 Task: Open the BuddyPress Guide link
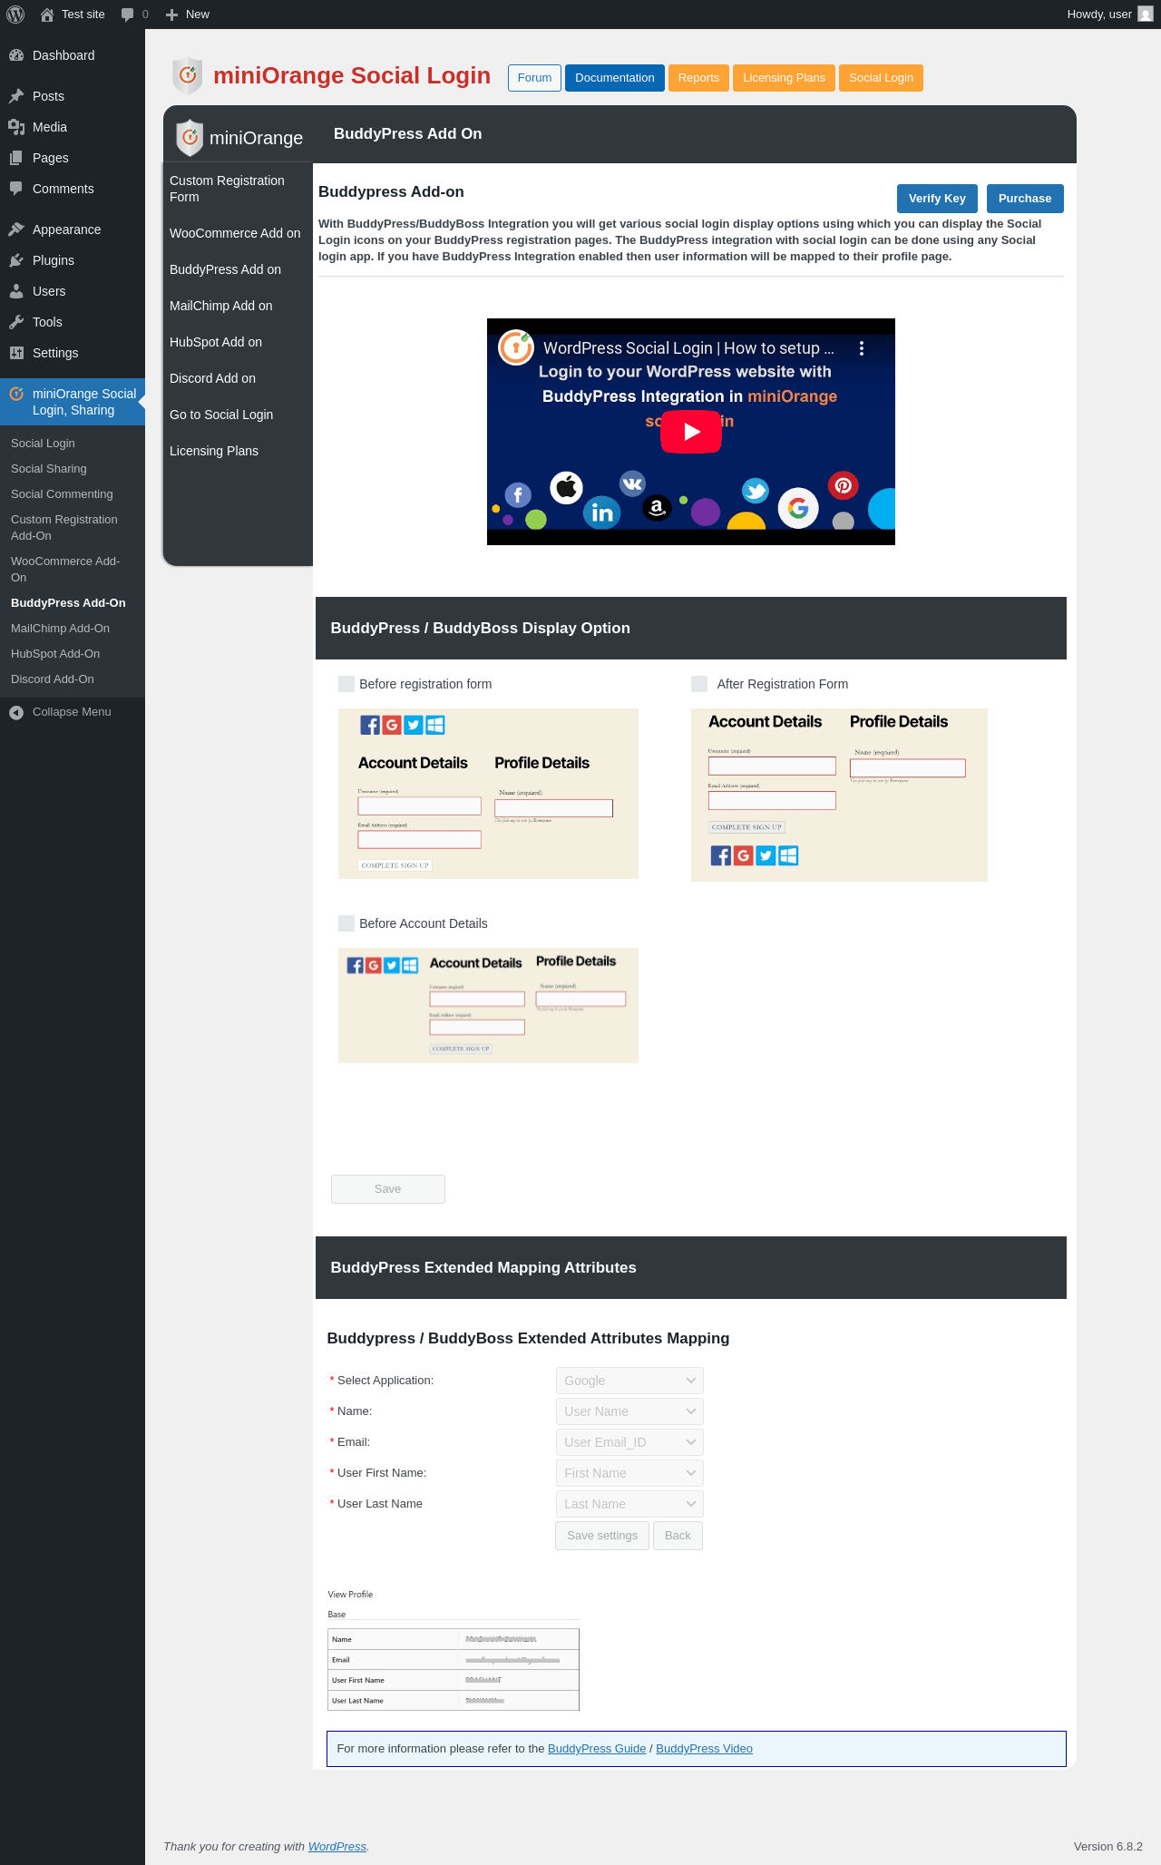point(597,1749)
